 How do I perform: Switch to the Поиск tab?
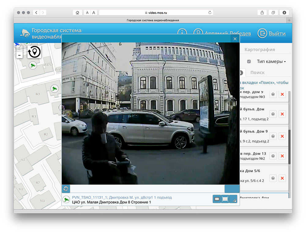click(x=257, y=72)
